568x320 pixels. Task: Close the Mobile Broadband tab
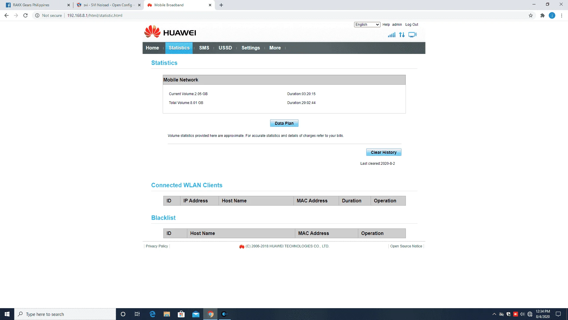[210, 5]
